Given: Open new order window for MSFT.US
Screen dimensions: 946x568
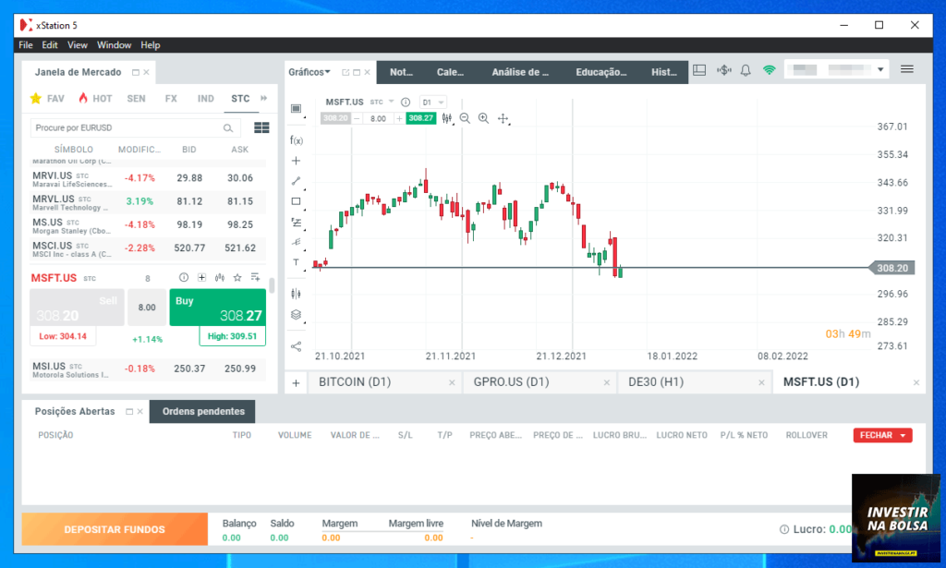Looking at the screenshot, I should tap(201, 277).
